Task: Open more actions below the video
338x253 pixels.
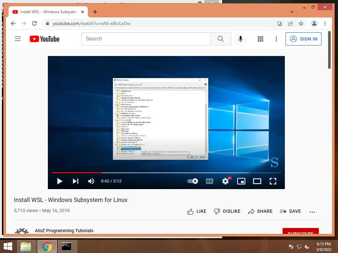Action: click(x=312, y=212)
